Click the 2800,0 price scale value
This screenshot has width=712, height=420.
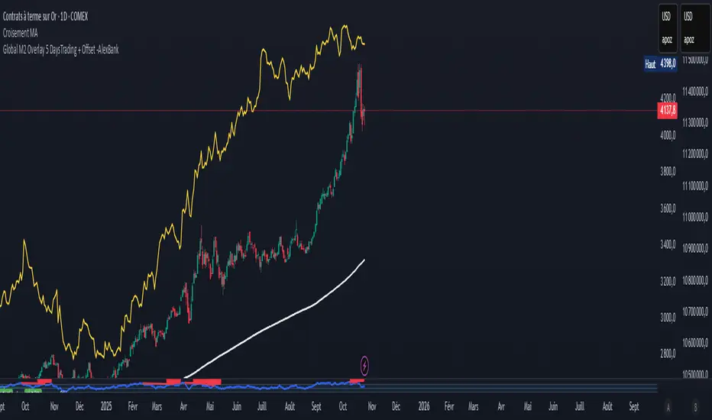tap(668, 354)
